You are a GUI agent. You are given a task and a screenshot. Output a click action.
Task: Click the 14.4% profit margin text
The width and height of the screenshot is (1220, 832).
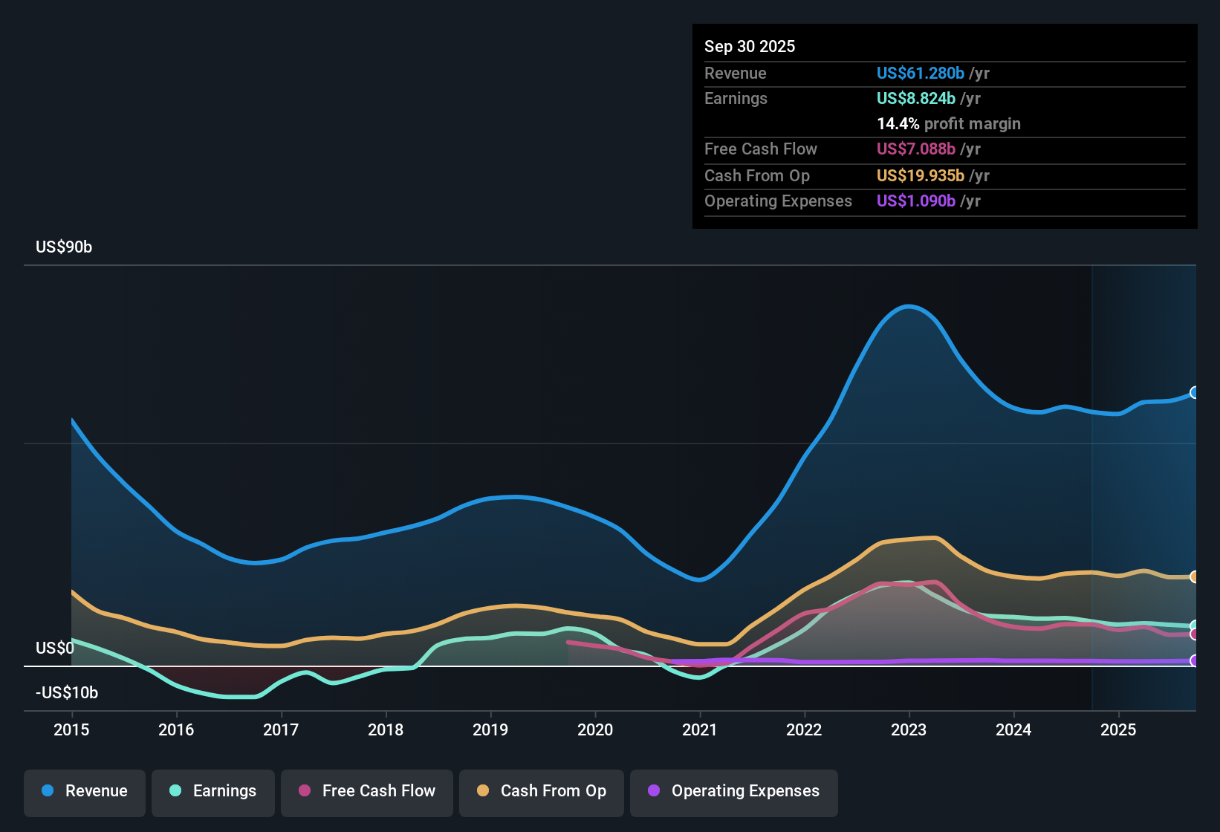tap(949, 123)
